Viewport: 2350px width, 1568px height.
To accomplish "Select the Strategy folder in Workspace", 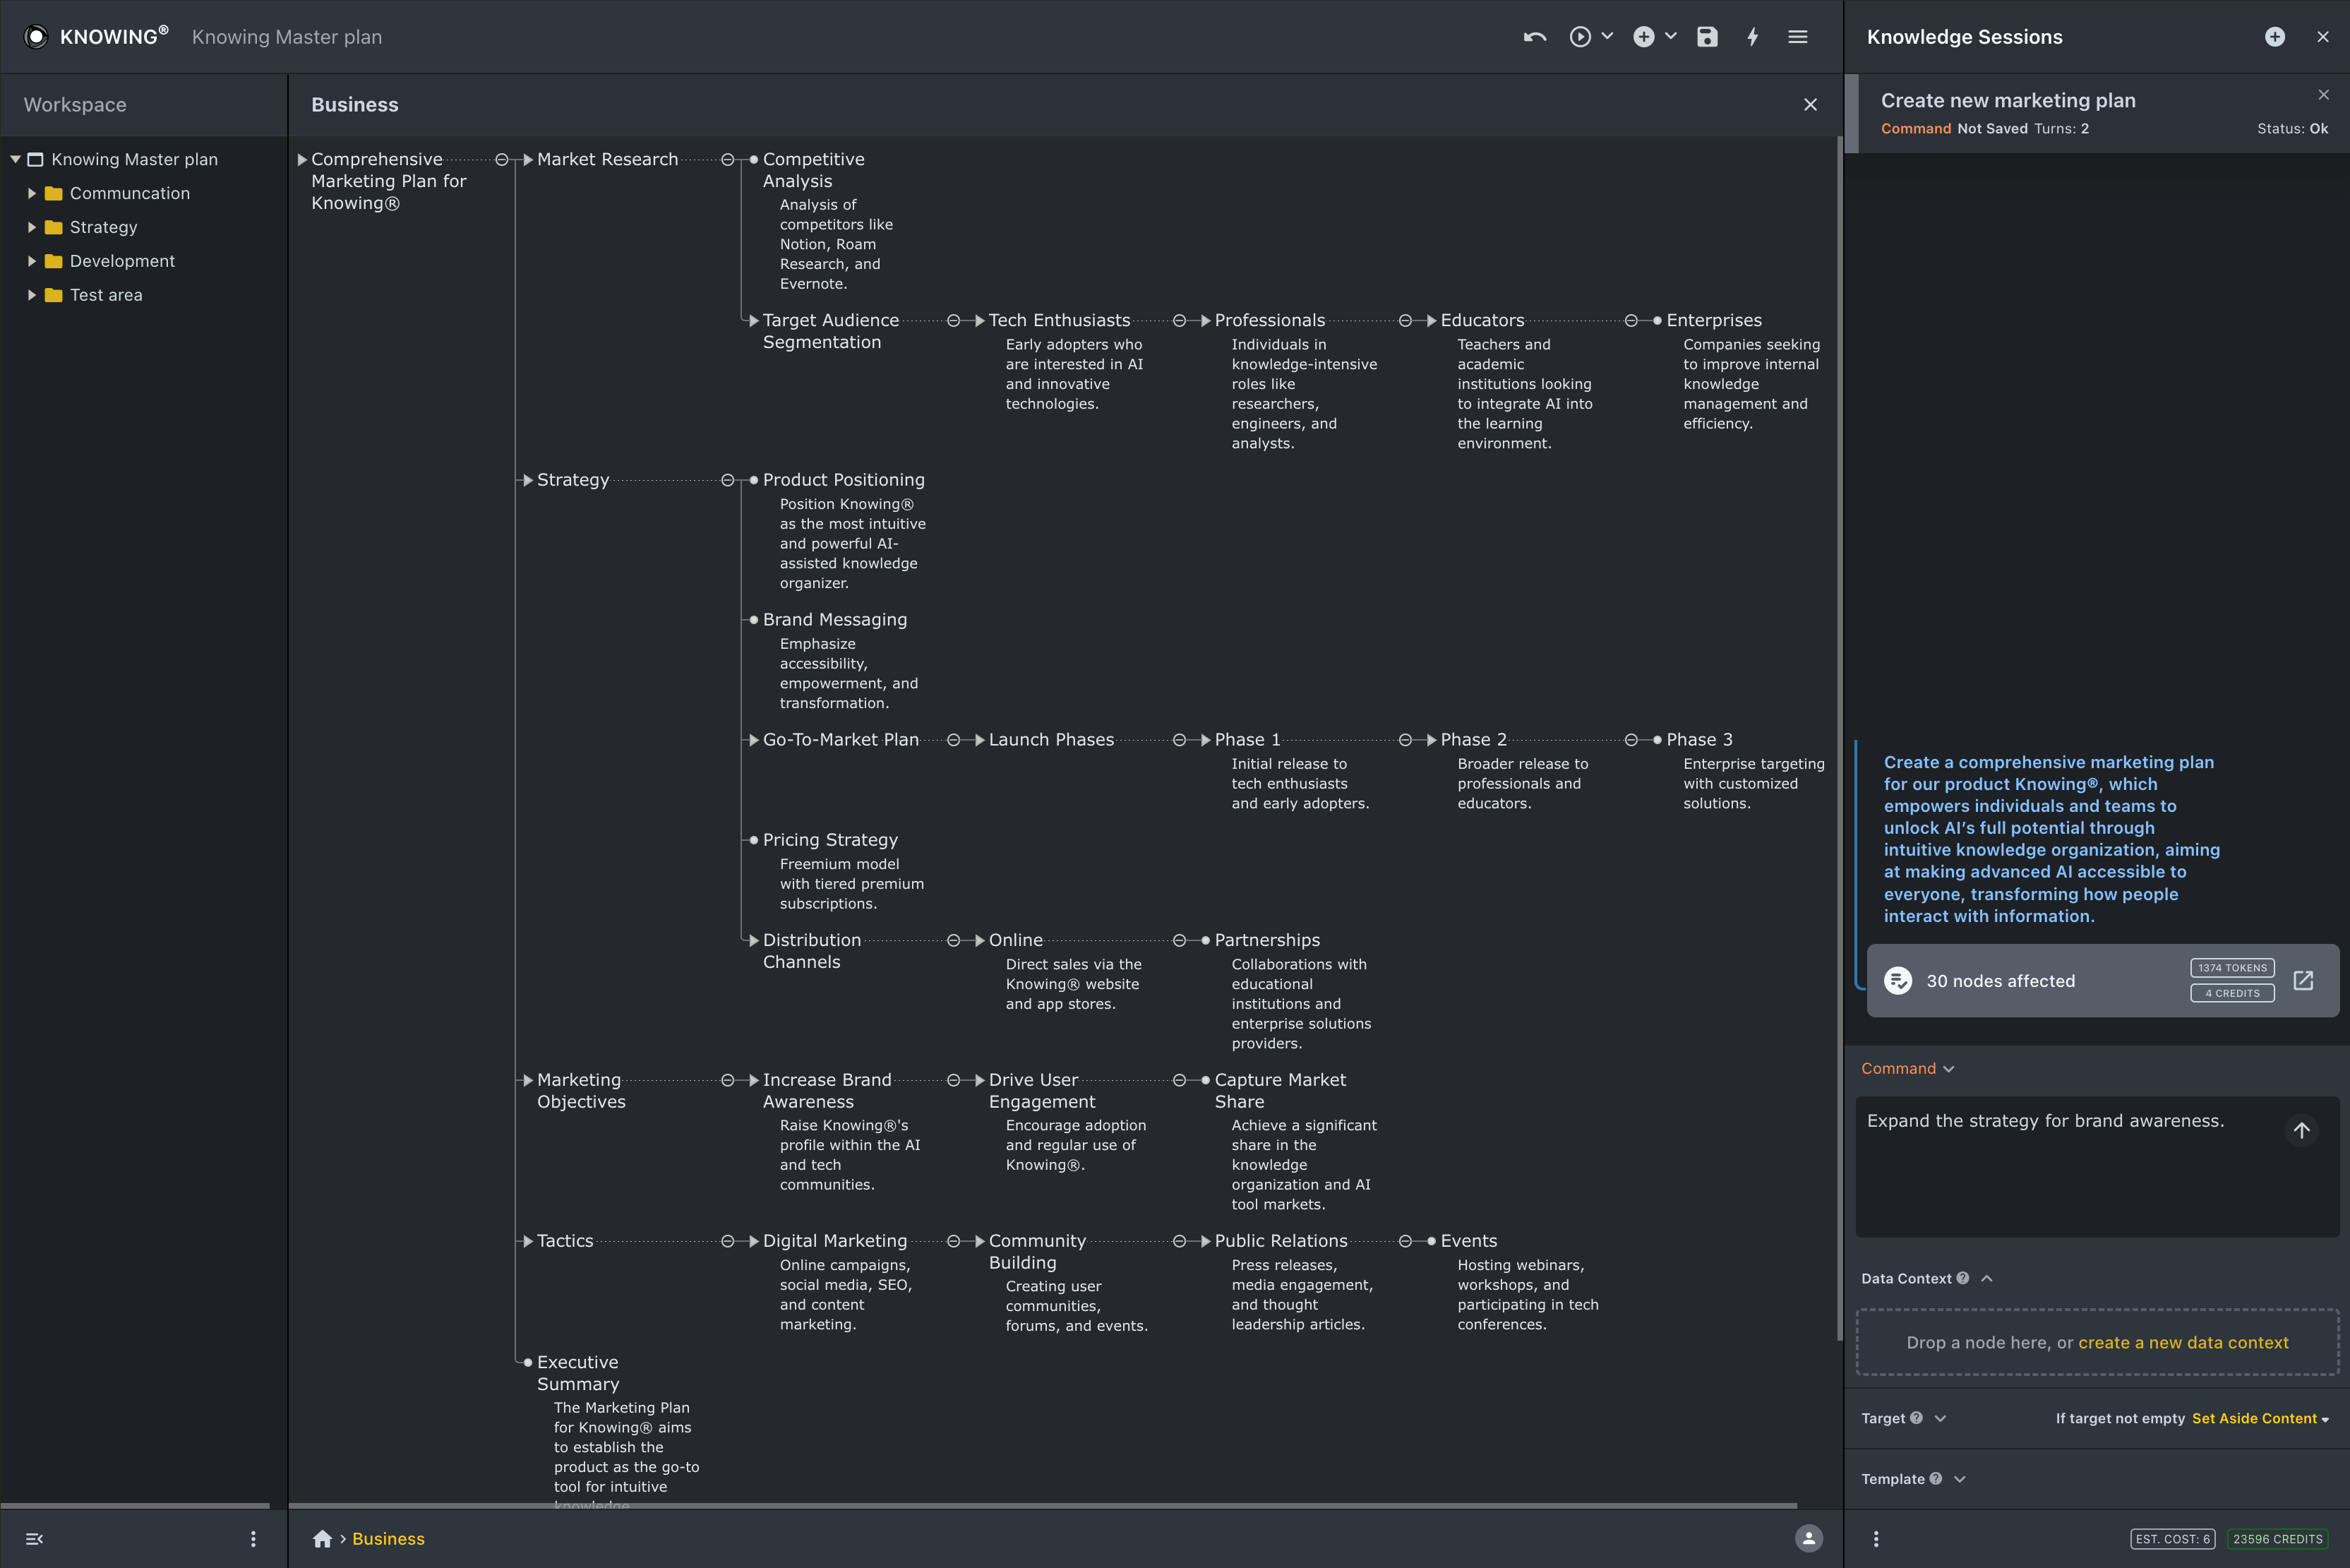I will point(103,227).
